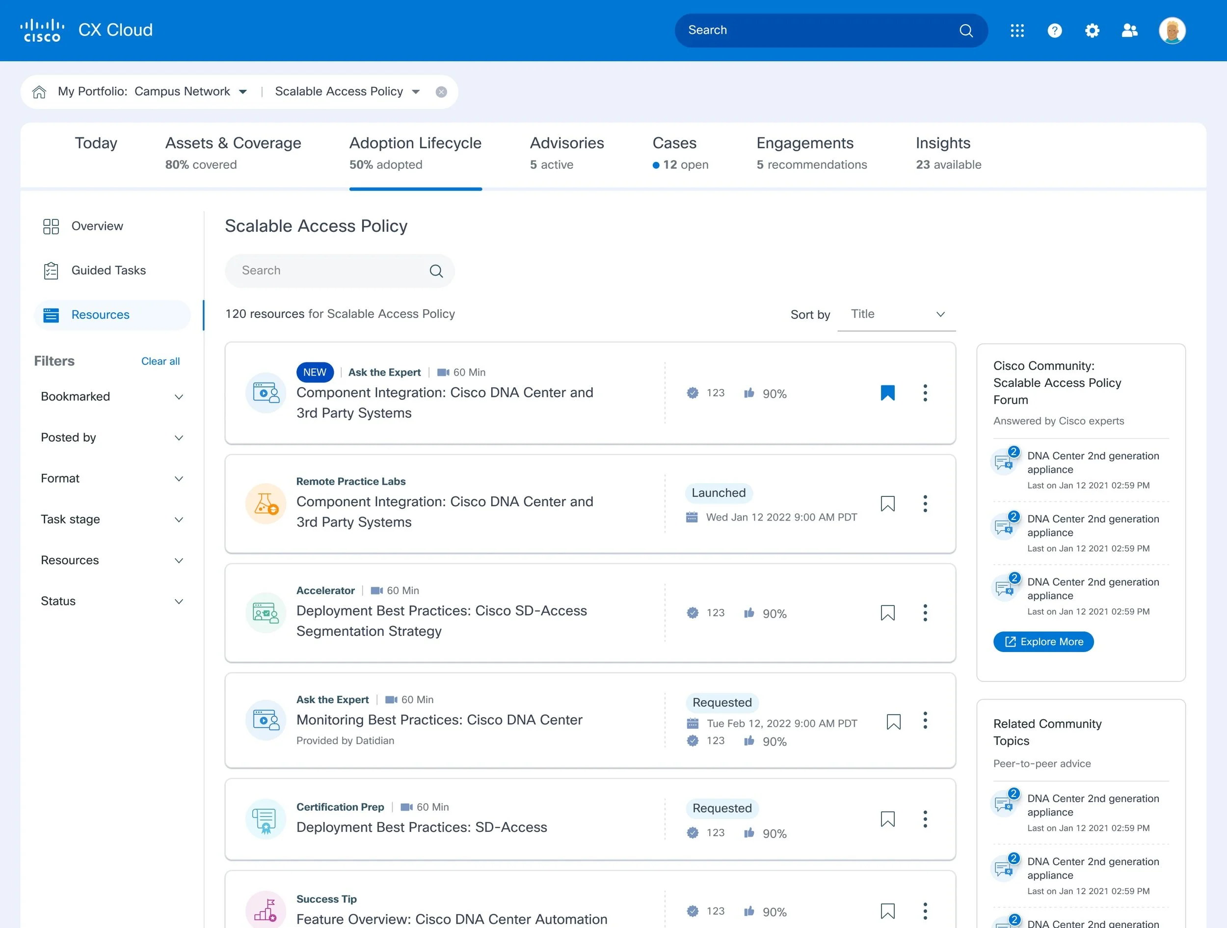Click the global Search field
The width and height of the screenshot is (1227, 928).
[815, 30]
